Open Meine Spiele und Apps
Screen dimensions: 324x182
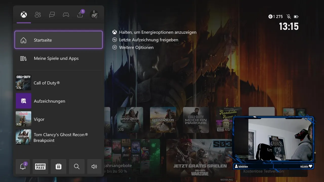point(58,58)
